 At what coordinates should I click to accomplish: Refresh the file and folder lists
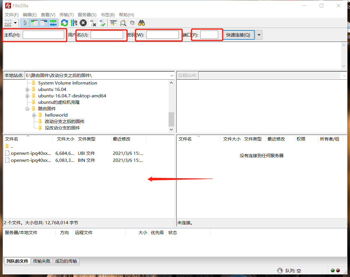(x=64, y=23)
